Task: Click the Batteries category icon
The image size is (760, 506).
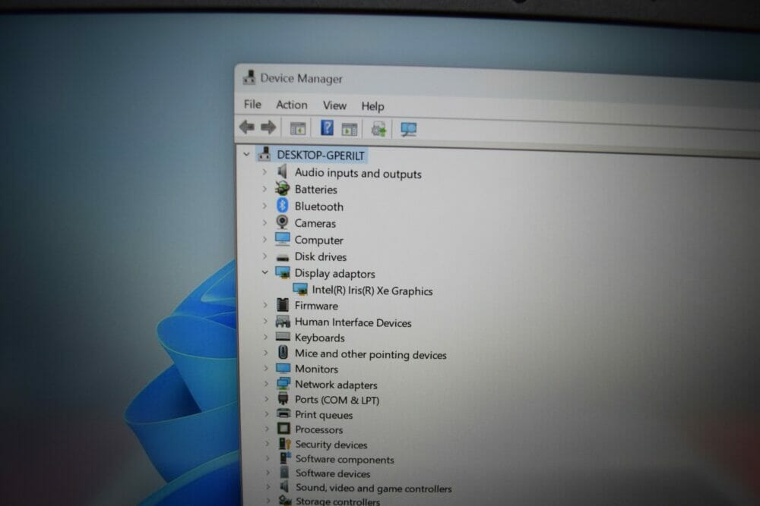Action: [x=282, y=189]
